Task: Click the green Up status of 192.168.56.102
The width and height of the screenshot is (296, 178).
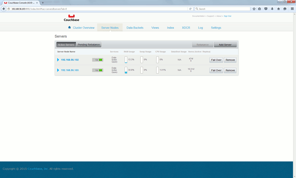Action: pos(98,60)
